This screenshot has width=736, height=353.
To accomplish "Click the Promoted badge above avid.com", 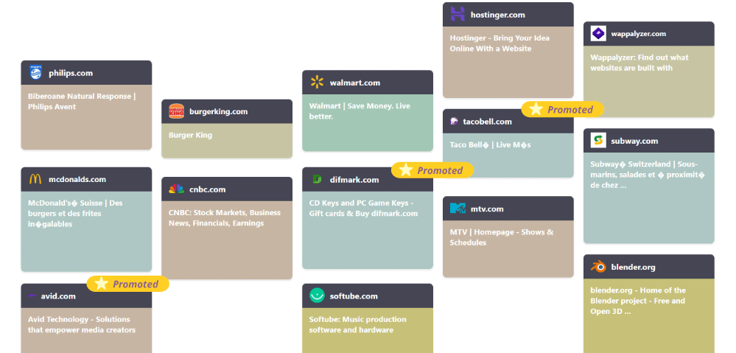I will coord(127,284).
